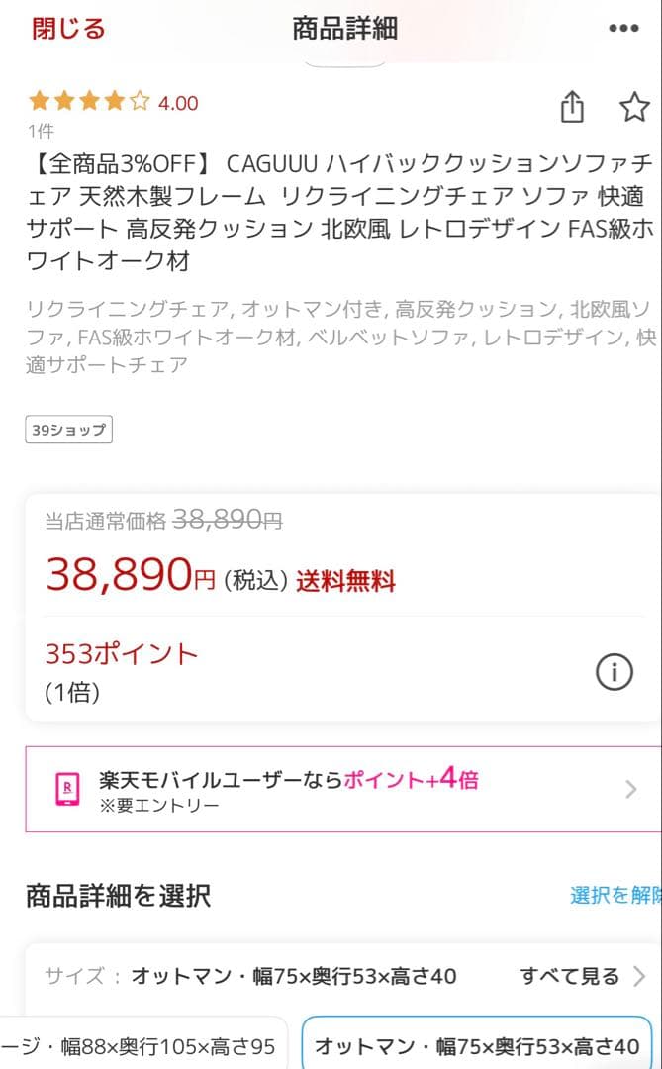The image size is (662, 1069).
Task: Tap the share icon
Action: tap(572, 107)
